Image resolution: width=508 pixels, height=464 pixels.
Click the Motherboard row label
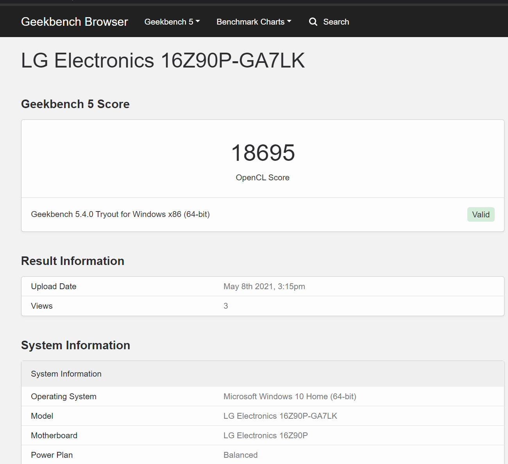(54, 436)
